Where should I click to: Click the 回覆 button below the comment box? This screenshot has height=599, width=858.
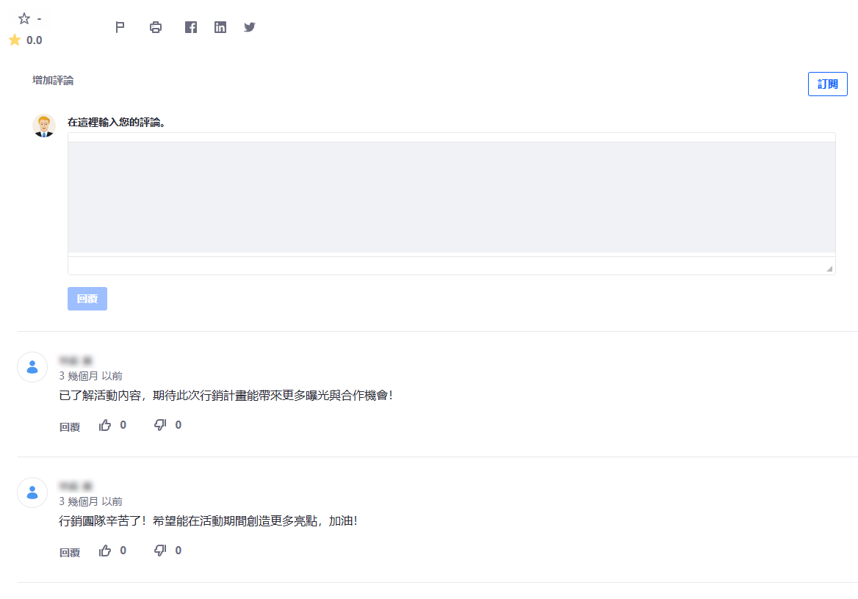[87, 298]
